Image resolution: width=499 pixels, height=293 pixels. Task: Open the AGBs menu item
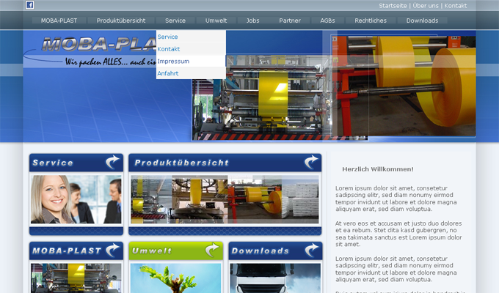coord(327,21)
